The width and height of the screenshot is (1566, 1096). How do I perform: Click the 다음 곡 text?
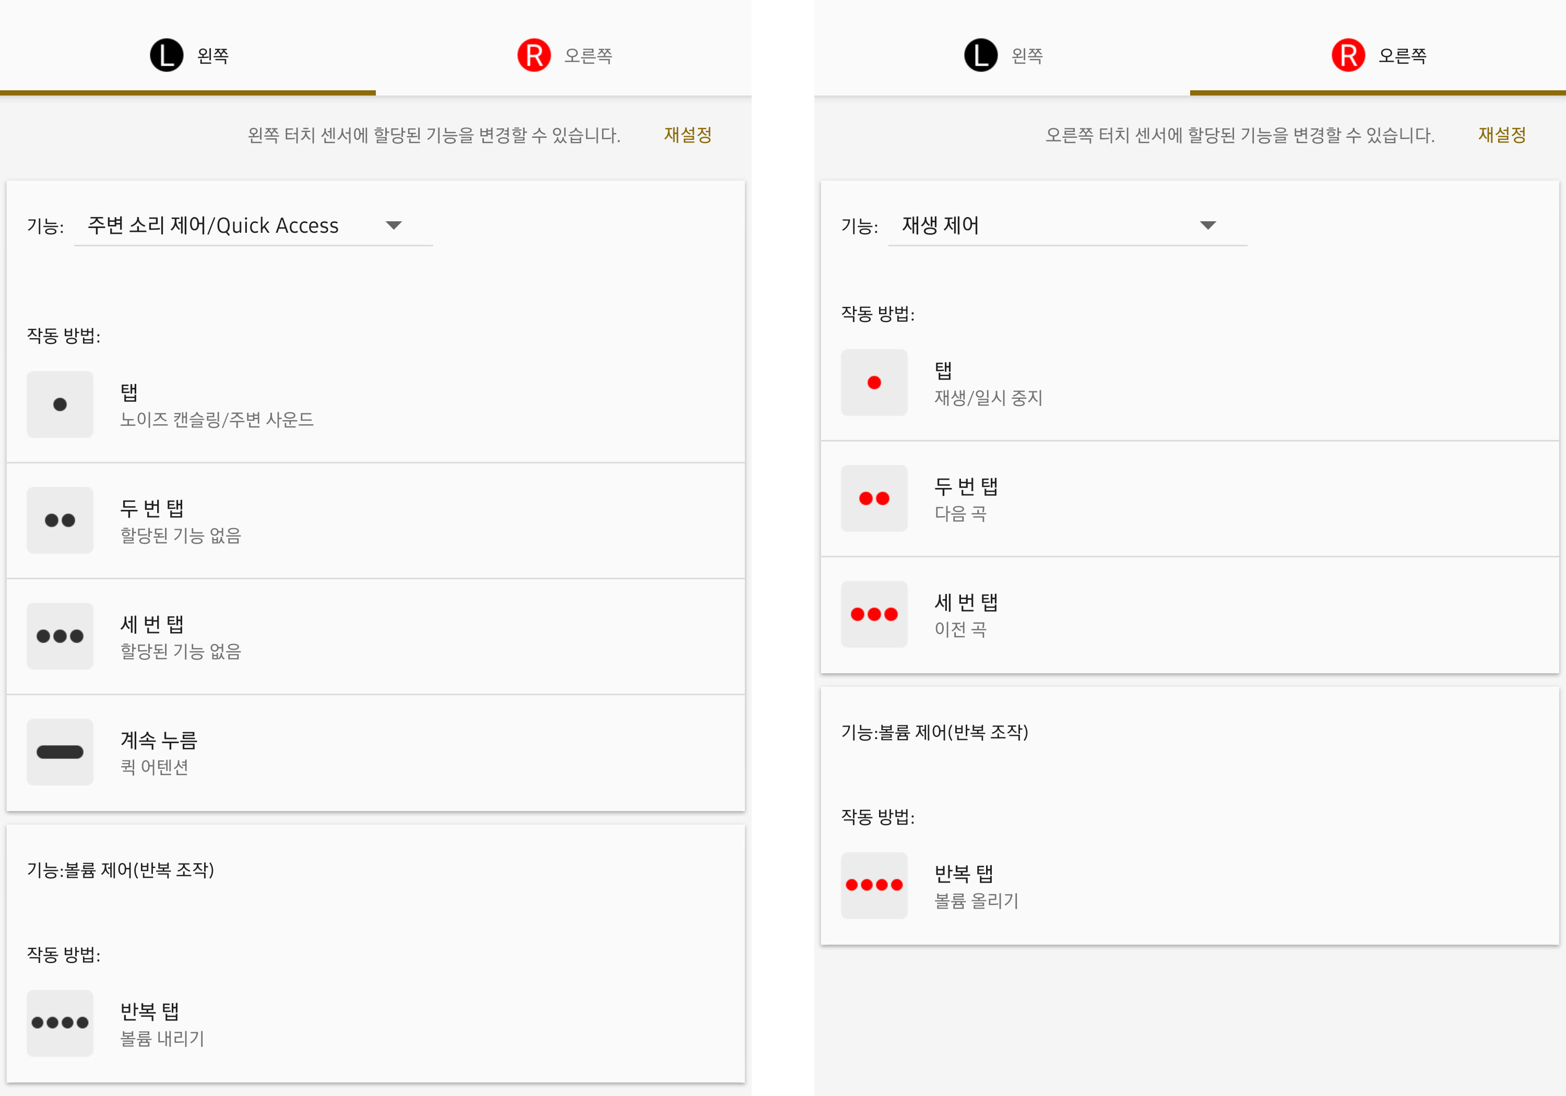[x=960, y=514]
